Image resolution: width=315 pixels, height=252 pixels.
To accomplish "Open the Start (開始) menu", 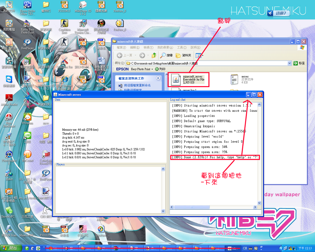I will [x=11, y=248].
